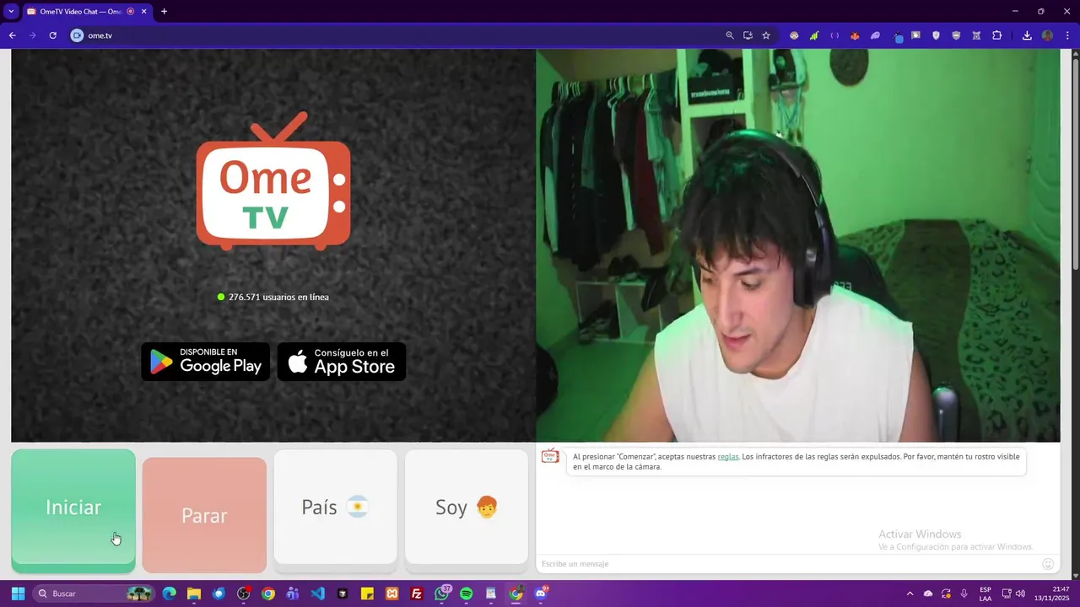This screenshot has width=1080, height=607.
Task: Open Spotify from the taskbar
Action: point(467,594)
